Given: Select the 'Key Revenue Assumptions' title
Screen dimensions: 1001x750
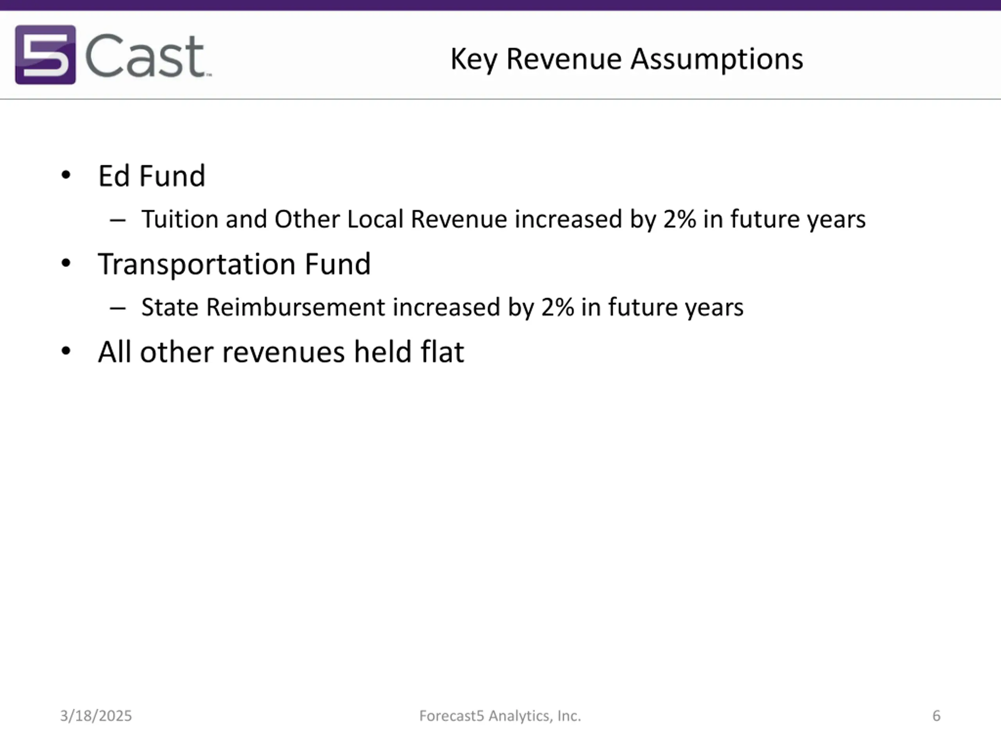Looking at the screenshot, I should 627,59.
